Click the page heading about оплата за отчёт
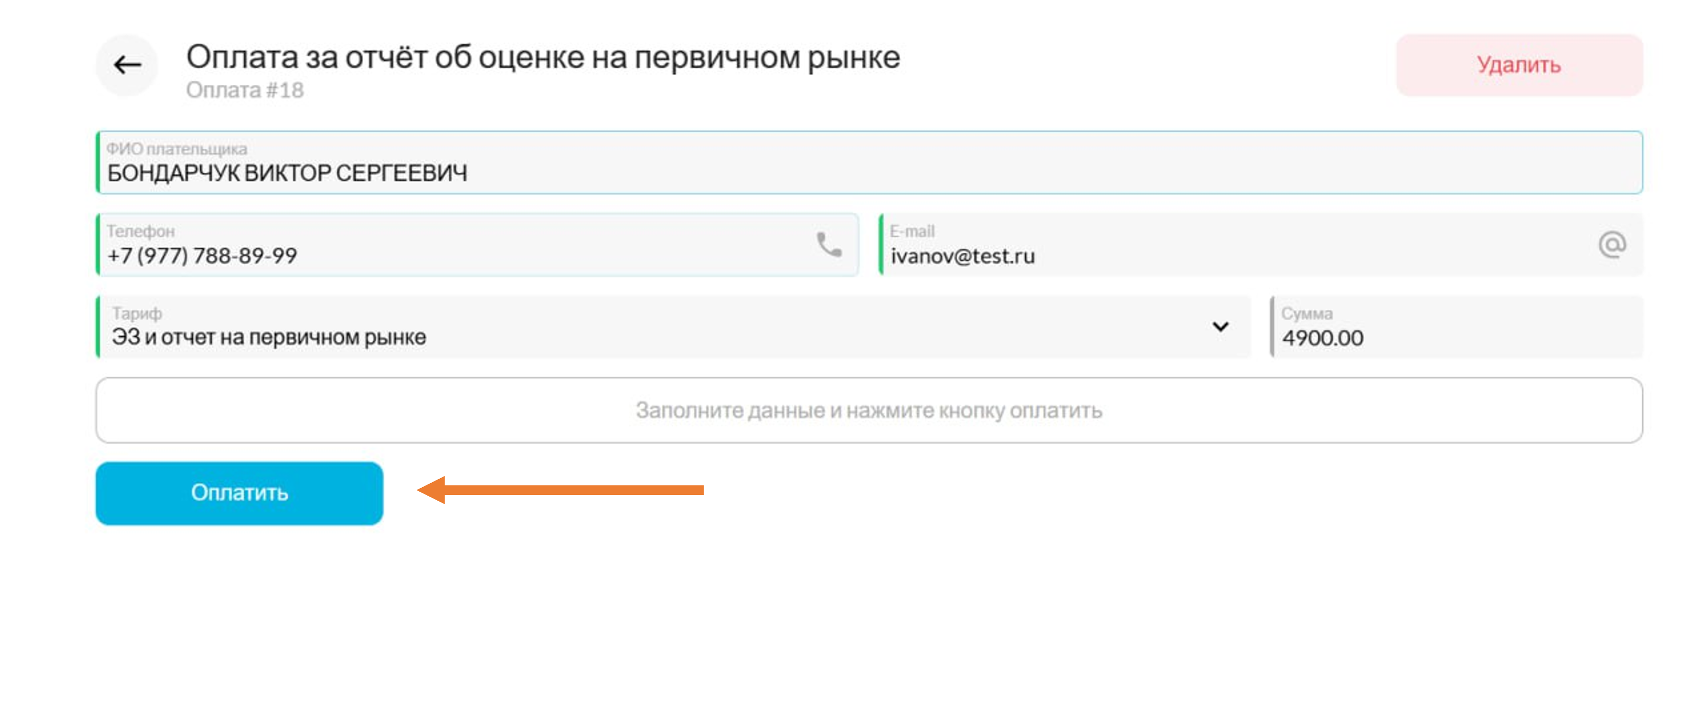The width and height of the screenshot is (1706, 702). point(543,58)
